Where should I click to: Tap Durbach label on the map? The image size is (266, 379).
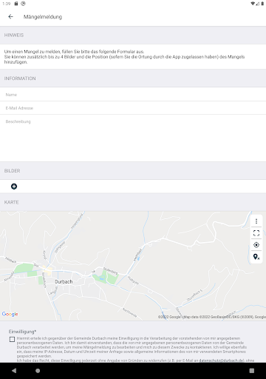pyautogui.click(x=64, y=281)
